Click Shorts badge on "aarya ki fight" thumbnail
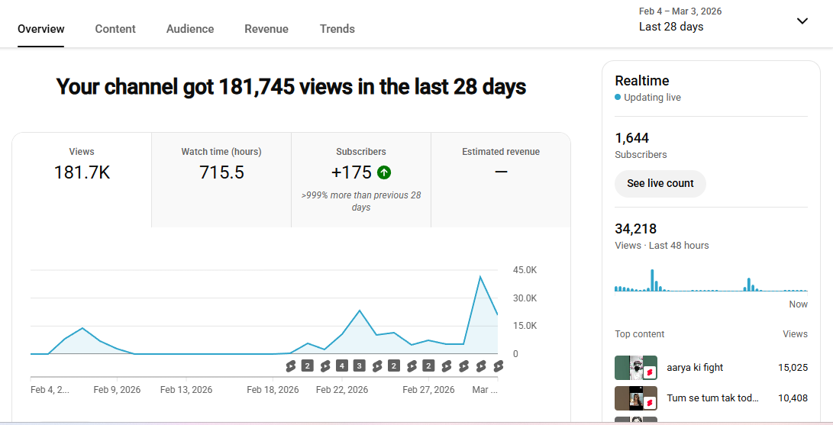 click(651, 372)
